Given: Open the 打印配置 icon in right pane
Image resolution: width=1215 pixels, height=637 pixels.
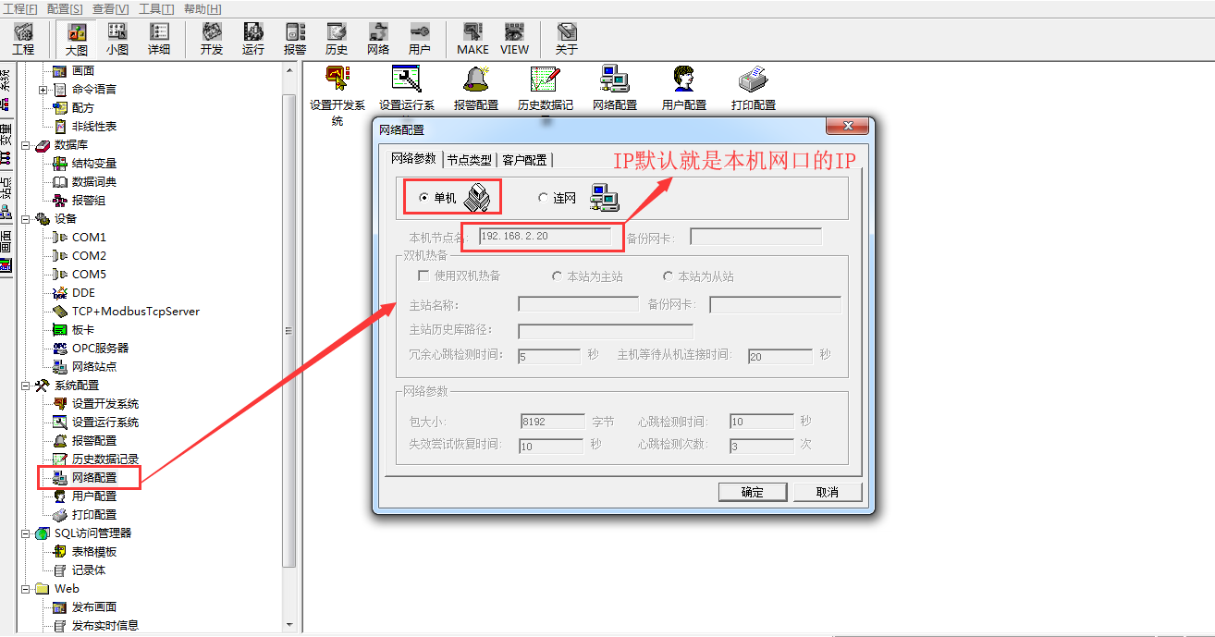Looking at the screenshot, I should pos(753,88).
